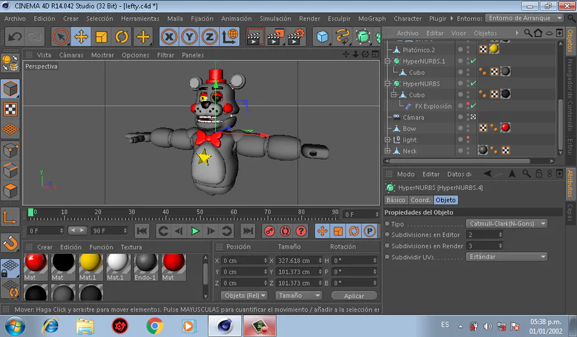Expand the Neck object node

(387, 151)
